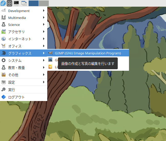Image resolution: width=166 pixels, height=141 pixels.
Task: Expand Development submenu arrow
Action: coord(44,11)
